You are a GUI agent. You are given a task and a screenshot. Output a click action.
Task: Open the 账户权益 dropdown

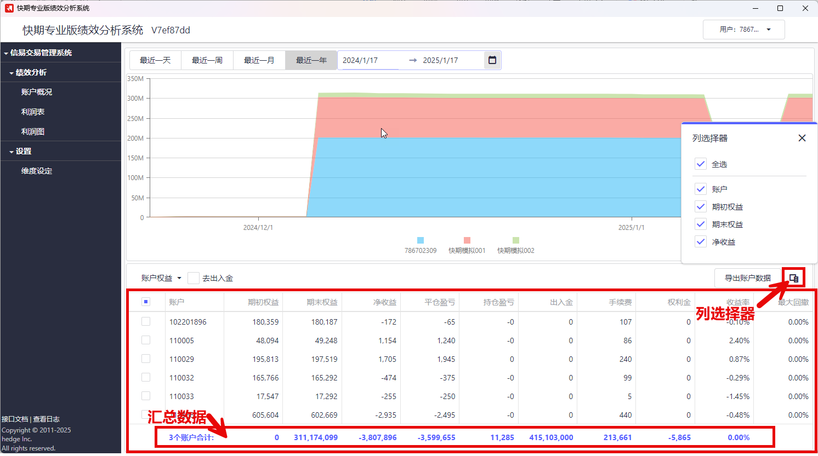pos(161,278)
